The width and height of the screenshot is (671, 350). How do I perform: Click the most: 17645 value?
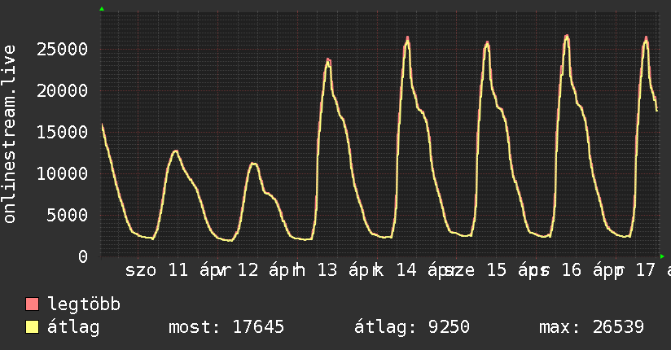[x=226, y=328]
